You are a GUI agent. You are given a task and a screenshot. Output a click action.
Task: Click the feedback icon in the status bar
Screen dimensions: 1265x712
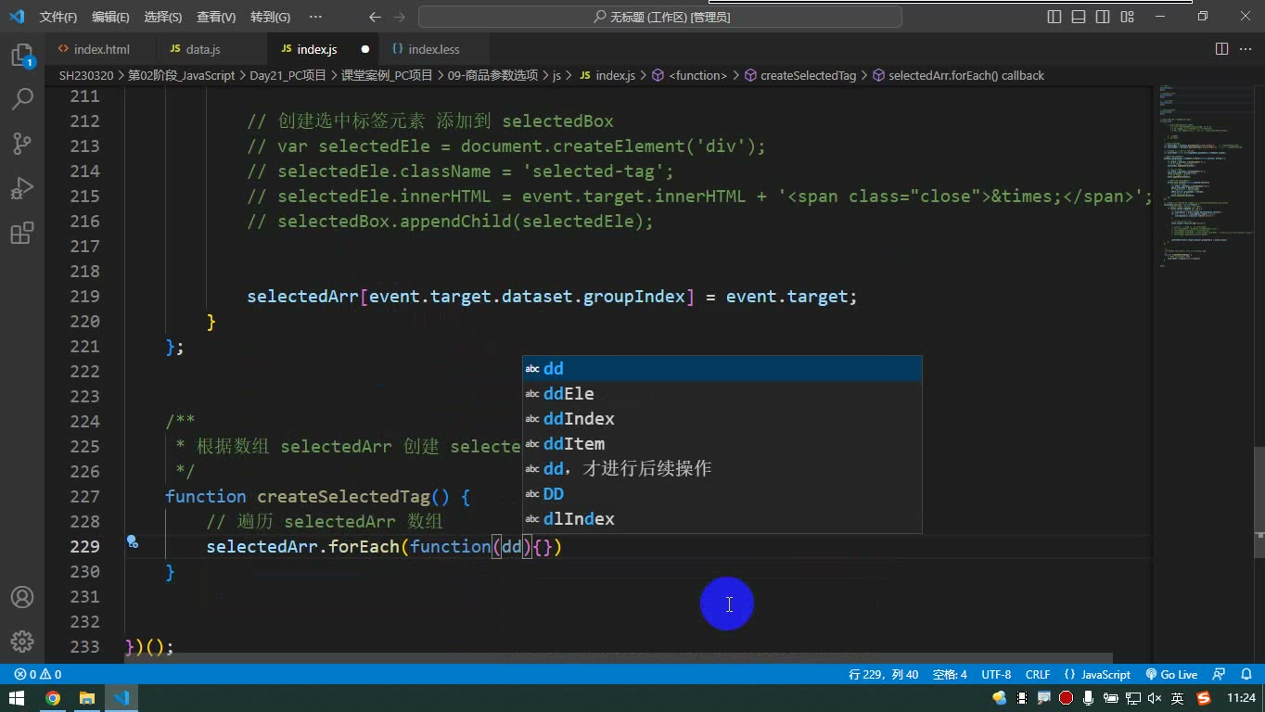pyautogui.click(x=1220, y=674)
